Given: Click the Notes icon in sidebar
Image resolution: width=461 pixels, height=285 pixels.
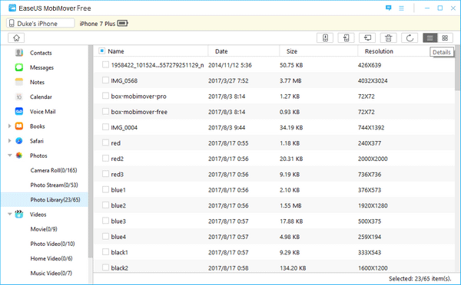Looking at the screenshot, I should (19, 82).
